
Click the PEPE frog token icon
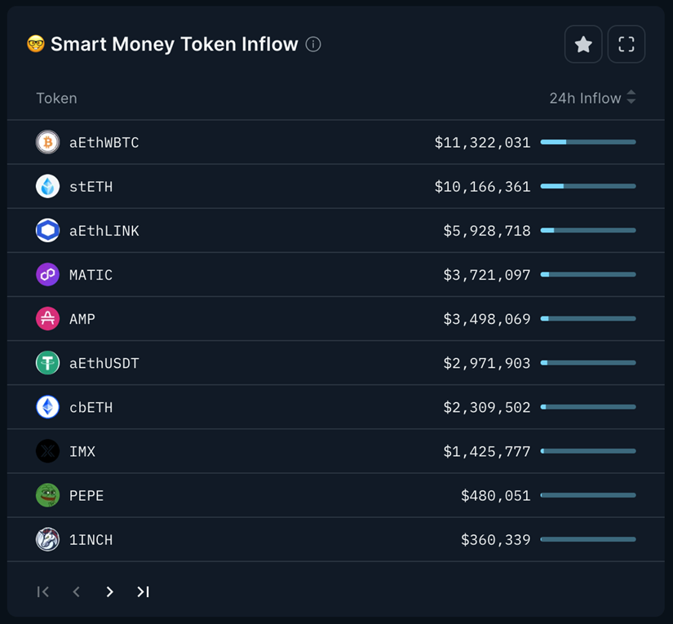(48, 495)
